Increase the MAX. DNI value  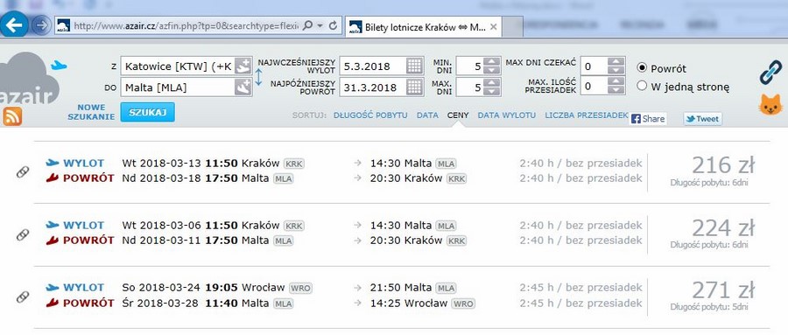[x=491, y=82]
